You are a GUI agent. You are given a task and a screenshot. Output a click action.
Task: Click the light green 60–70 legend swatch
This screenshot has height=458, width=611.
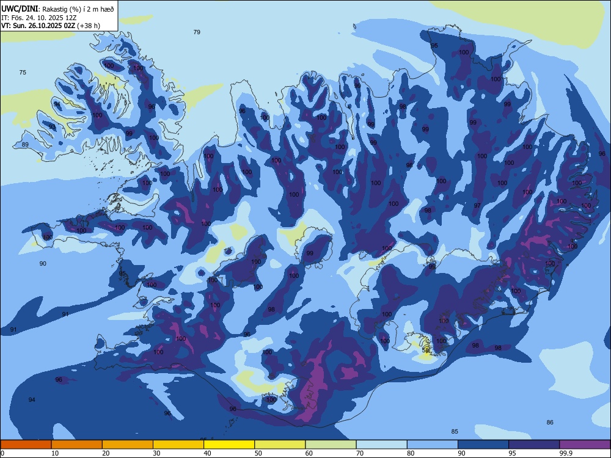331,445
